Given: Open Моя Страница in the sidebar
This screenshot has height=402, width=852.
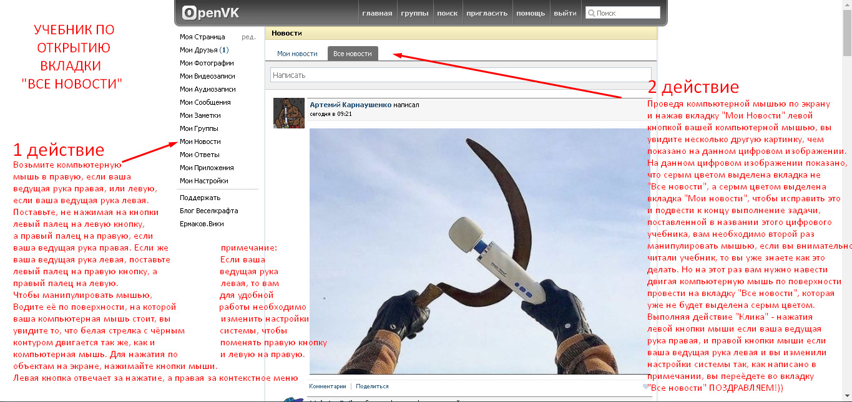Looking at the screenshot, I should click(x=202, y=37).
